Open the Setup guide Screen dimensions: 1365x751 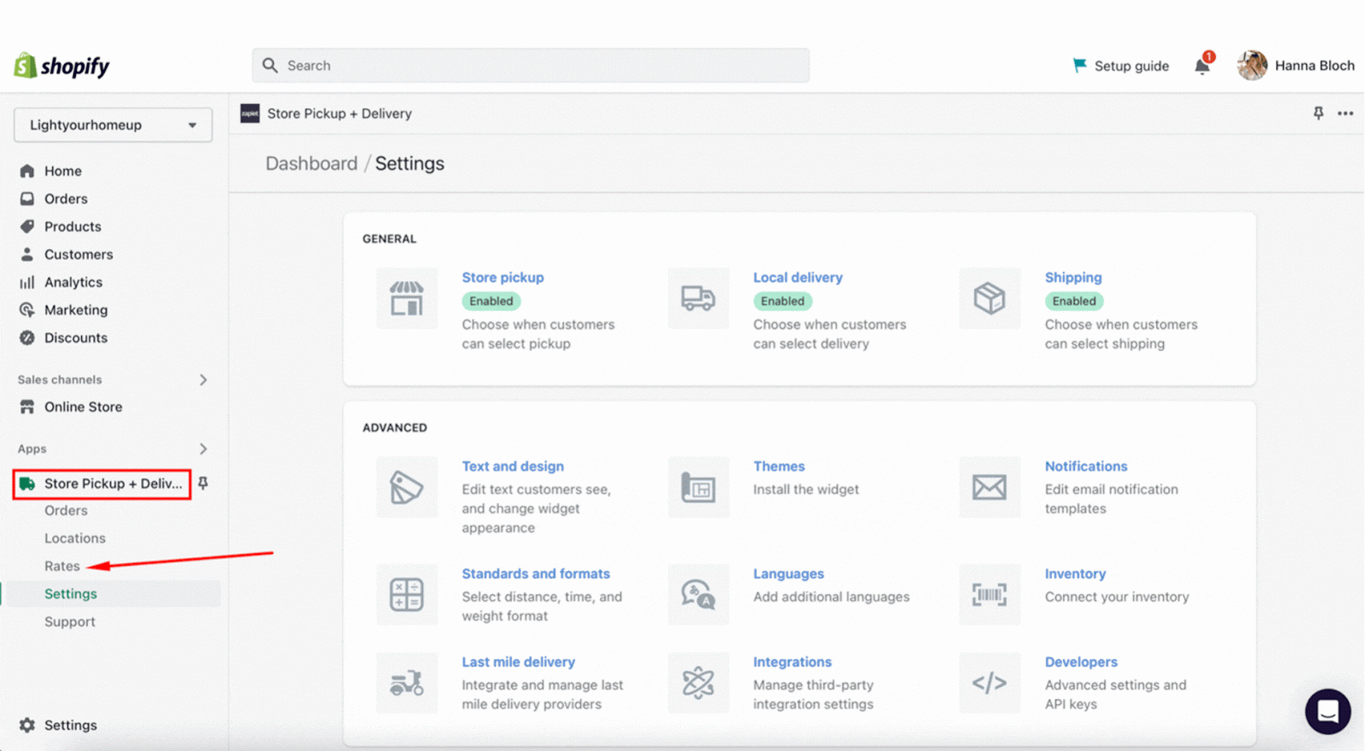pyautogui.click(x=1120, y=66)
